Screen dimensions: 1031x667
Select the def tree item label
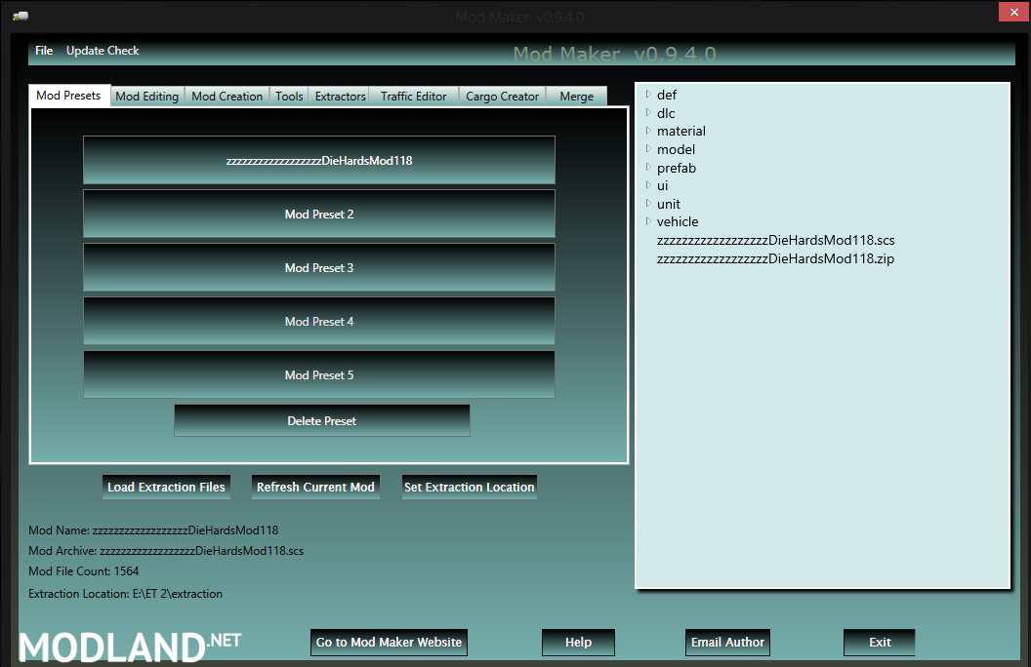(x=667, y=96)
